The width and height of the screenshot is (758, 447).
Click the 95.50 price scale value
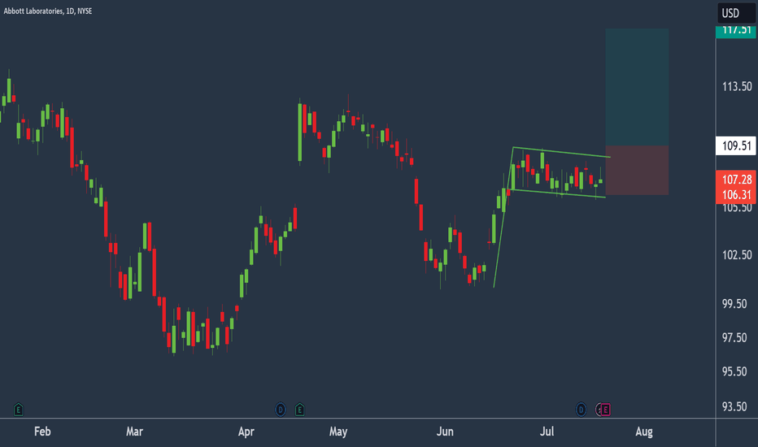734,371
